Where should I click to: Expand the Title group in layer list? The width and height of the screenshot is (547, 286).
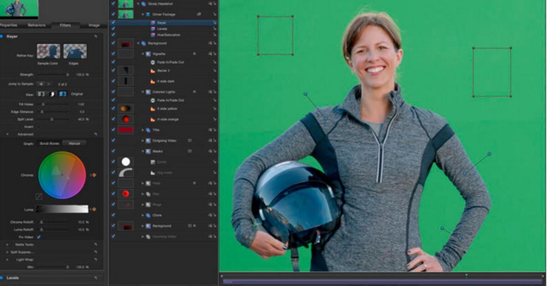(143, 130)
